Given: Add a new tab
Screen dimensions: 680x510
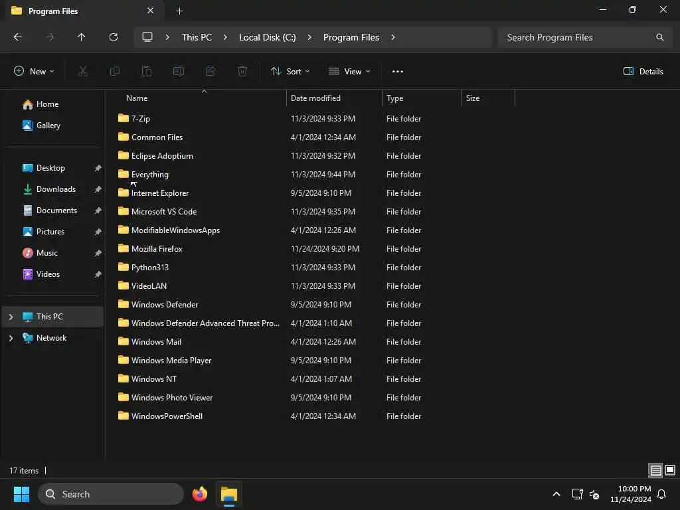Looking at the screenshot, I should [179, 11].
